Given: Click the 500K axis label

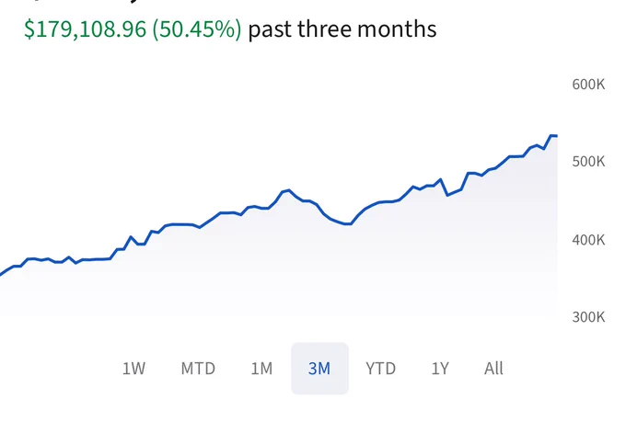Looking at the screenshot, I should [588, 162].
